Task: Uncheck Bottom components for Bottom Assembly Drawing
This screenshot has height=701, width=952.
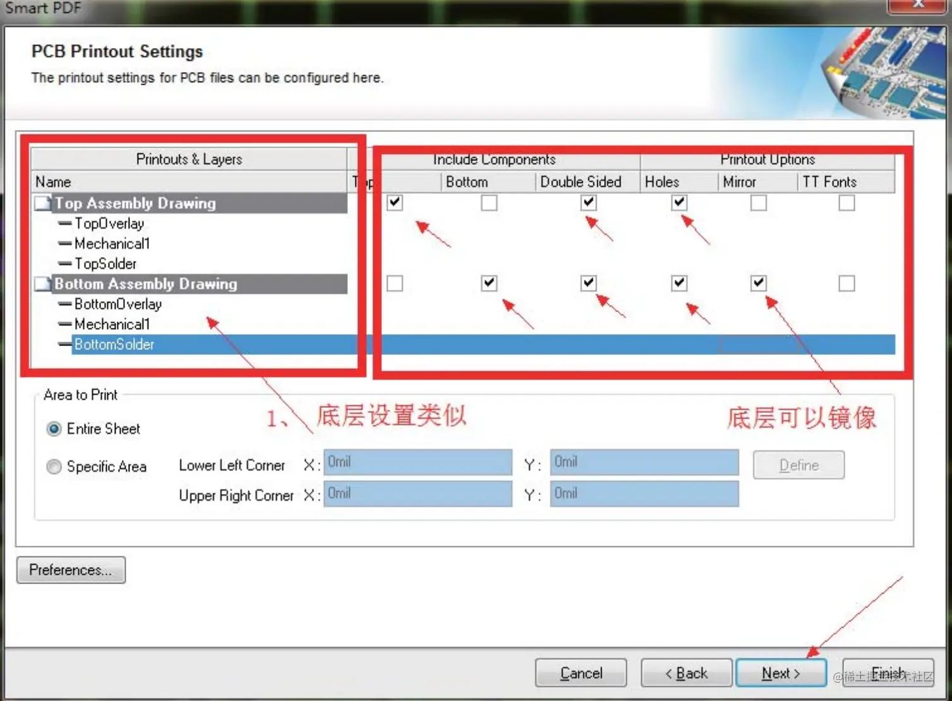Action: pos(489,284)
